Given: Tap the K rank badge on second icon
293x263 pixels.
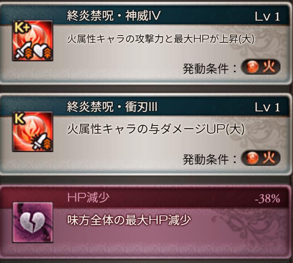Looking at the screenshot, I should 19,119.
